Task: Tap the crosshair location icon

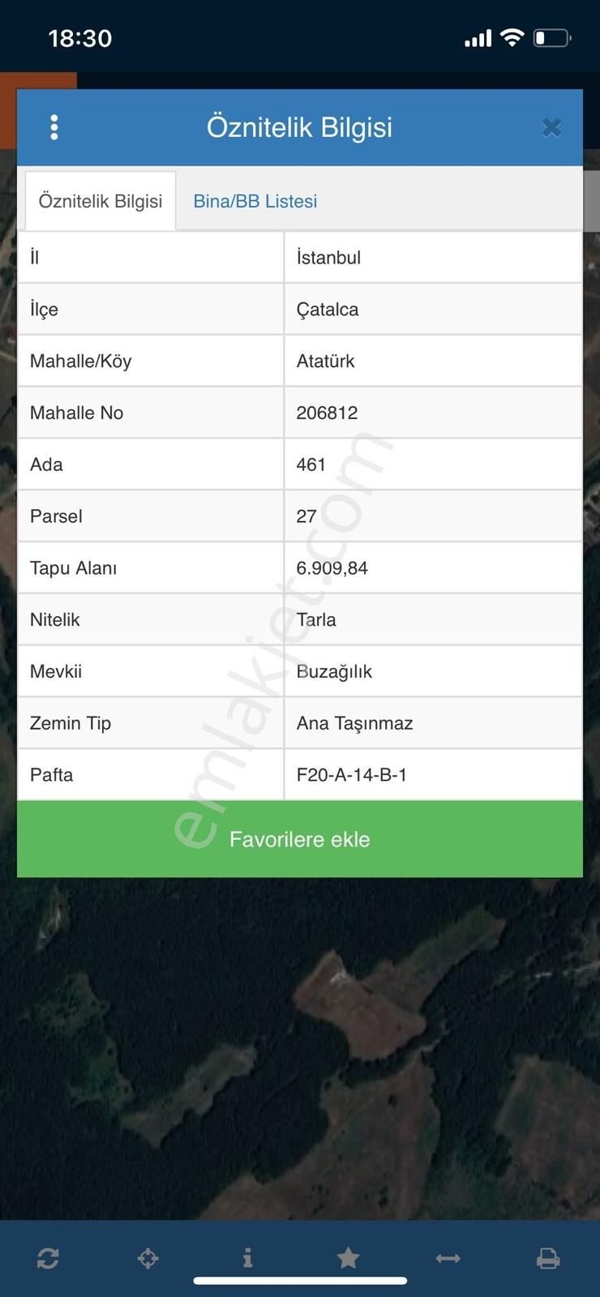Action: pyautogui.click(x=148, y=1258)
